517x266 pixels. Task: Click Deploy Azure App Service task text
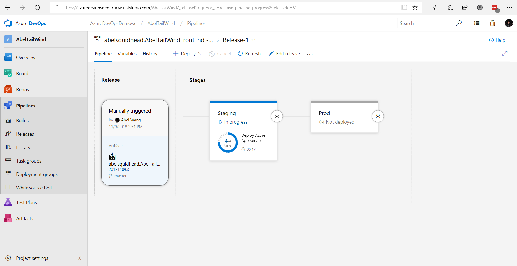click(253, 138)
